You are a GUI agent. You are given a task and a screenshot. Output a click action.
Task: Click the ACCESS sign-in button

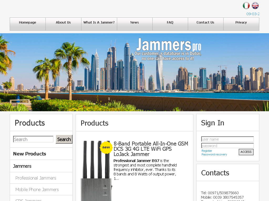pyautogui.click(x=246, y=152)
